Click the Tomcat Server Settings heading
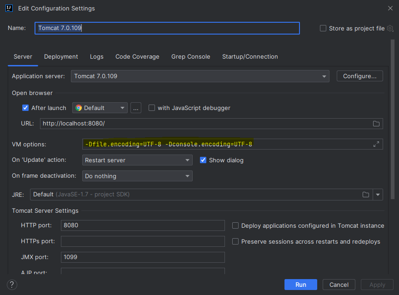Screen dimensions: 399x295 coord(45,211)
